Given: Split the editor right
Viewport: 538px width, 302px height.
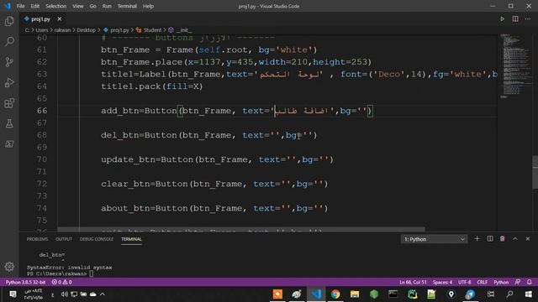Looking at the screenshot, I should click(515, 18).
